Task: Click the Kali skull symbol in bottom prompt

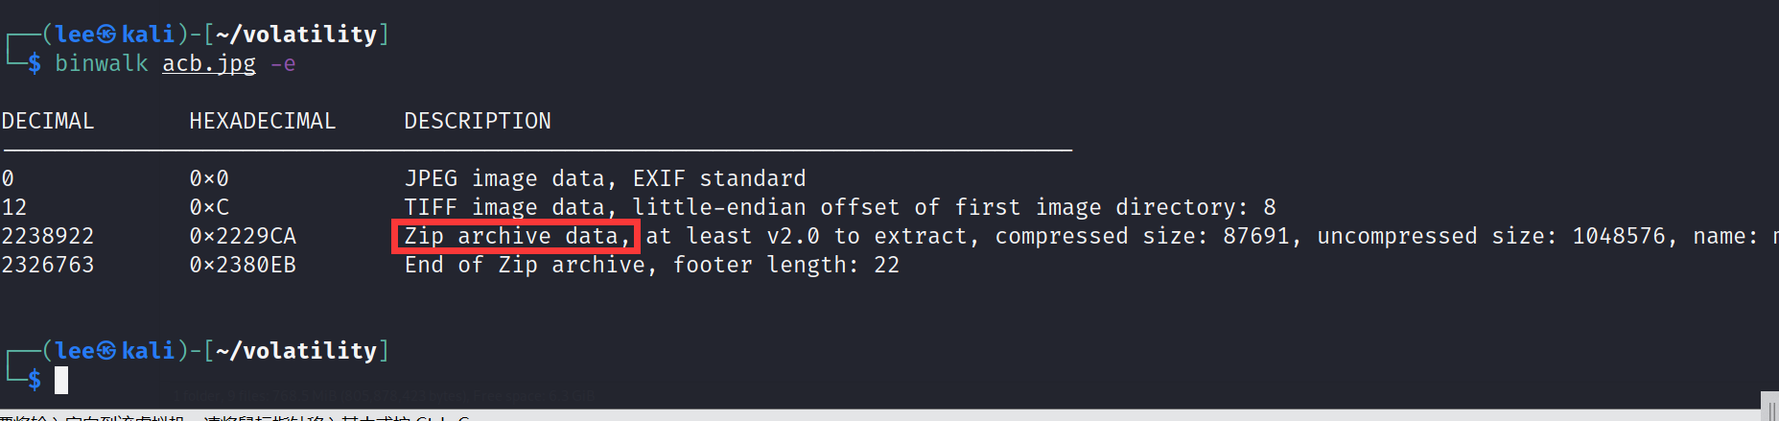Action: pos(106,351)
